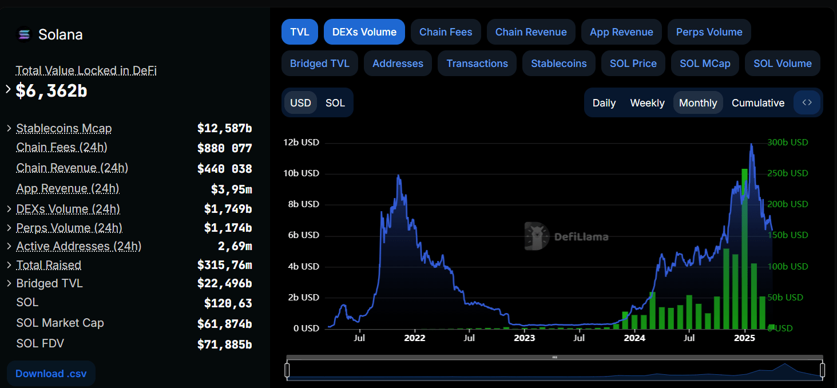Enable the Chain Revenue chart series
Viewport: 837px width, 388px height.
531,32
